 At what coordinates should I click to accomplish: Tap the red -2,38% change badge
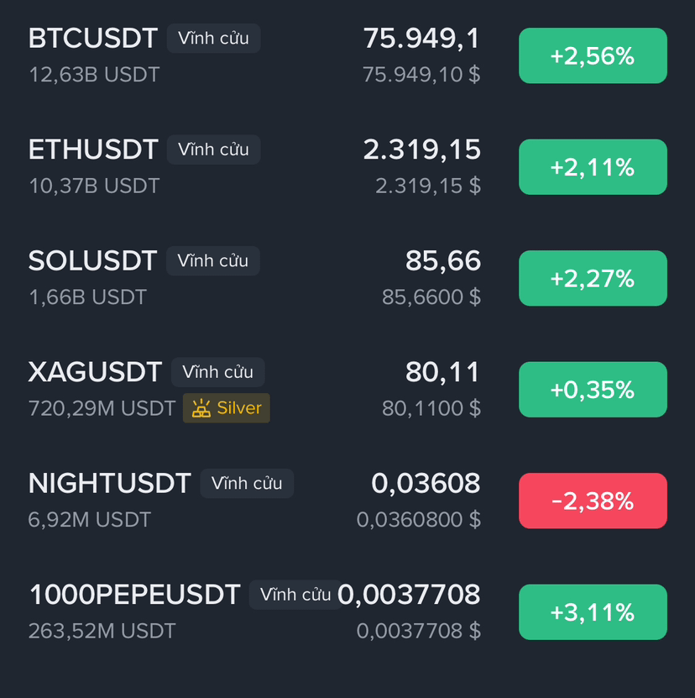[x=593, y=501]
